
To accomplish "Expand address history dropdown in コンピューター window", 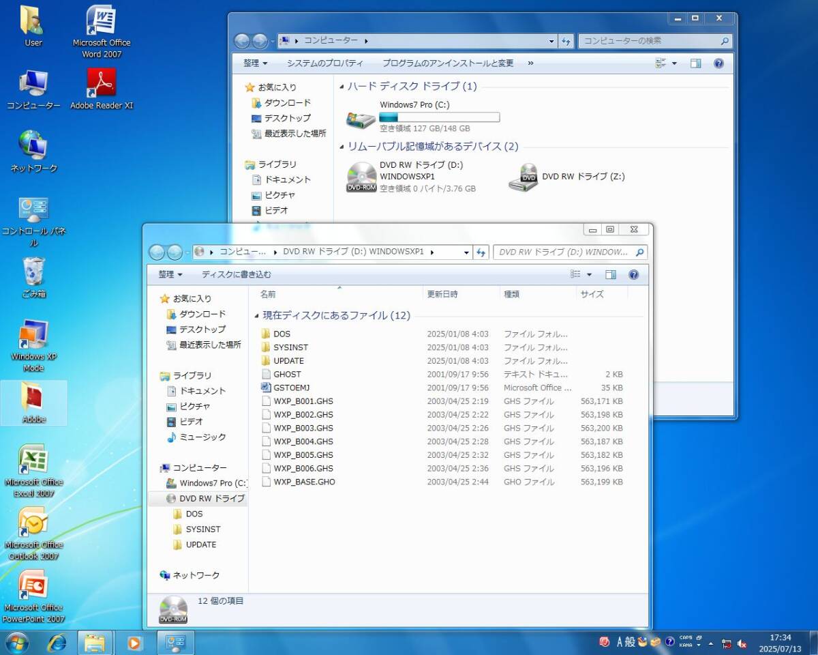I will click(551, 41).
